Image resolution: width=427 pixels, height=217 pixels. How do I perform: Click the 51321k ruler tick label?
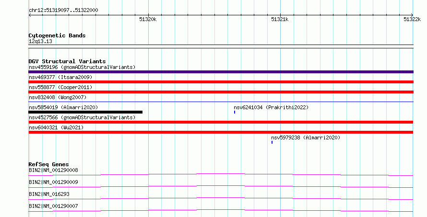click(x=280, y=19)
